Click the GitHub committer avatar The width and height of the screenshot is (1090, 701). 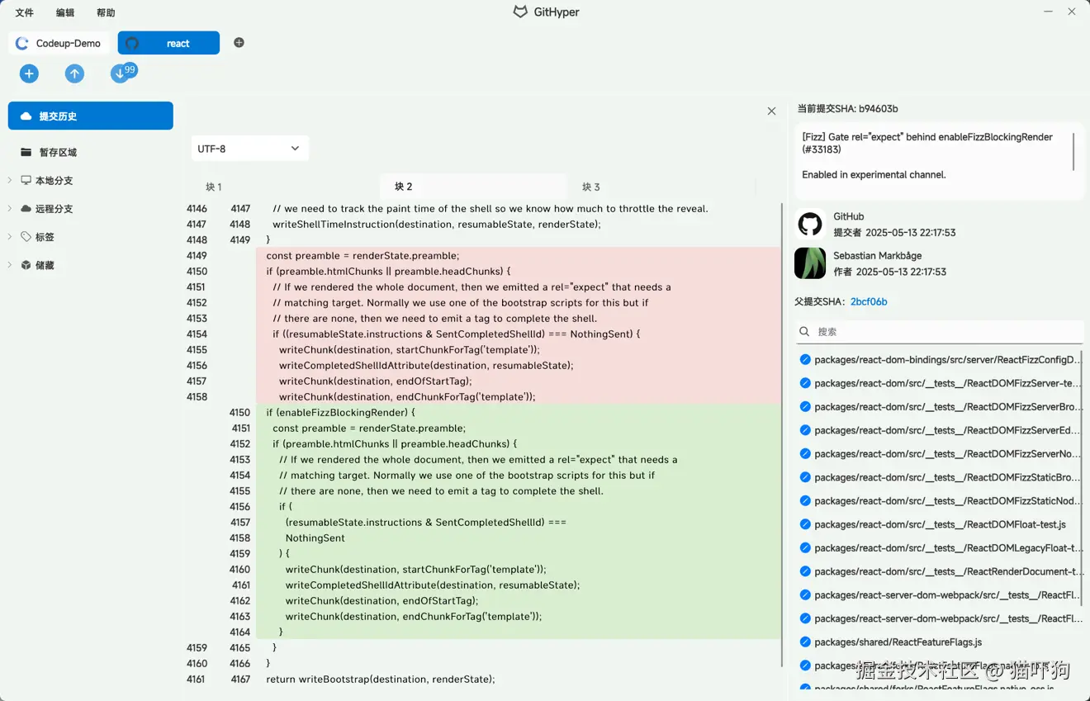click(x=810, y=225)
